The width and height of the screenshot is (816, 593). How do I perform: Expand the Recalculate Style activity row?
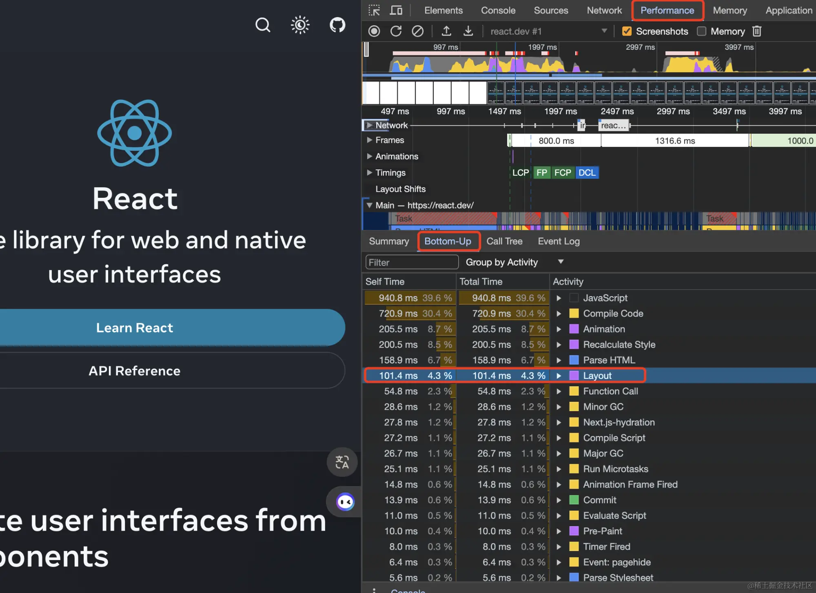pos(559,345)
